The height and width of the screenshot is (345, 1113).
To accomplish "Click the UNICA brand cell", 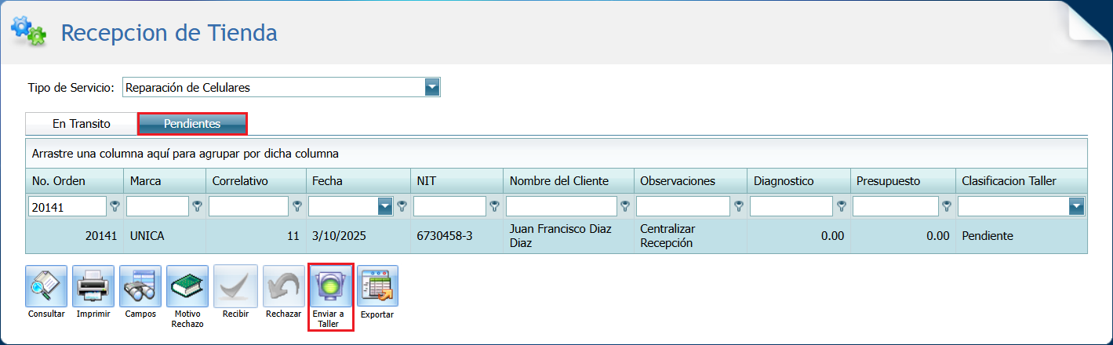I will click(165, 236).
